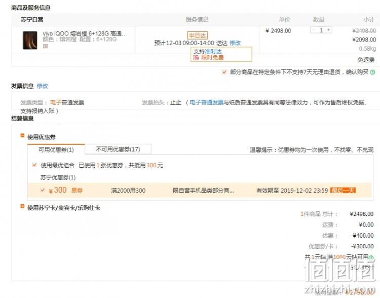Click the invoice title 止止

(176, 102)
